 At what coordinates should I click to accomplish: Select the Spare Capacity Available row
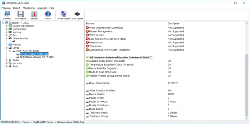tap(165, 91)
